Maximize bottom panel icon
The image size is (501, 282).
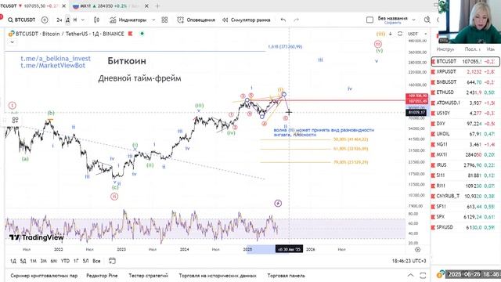pyautogui.click(x=423, y=275)
